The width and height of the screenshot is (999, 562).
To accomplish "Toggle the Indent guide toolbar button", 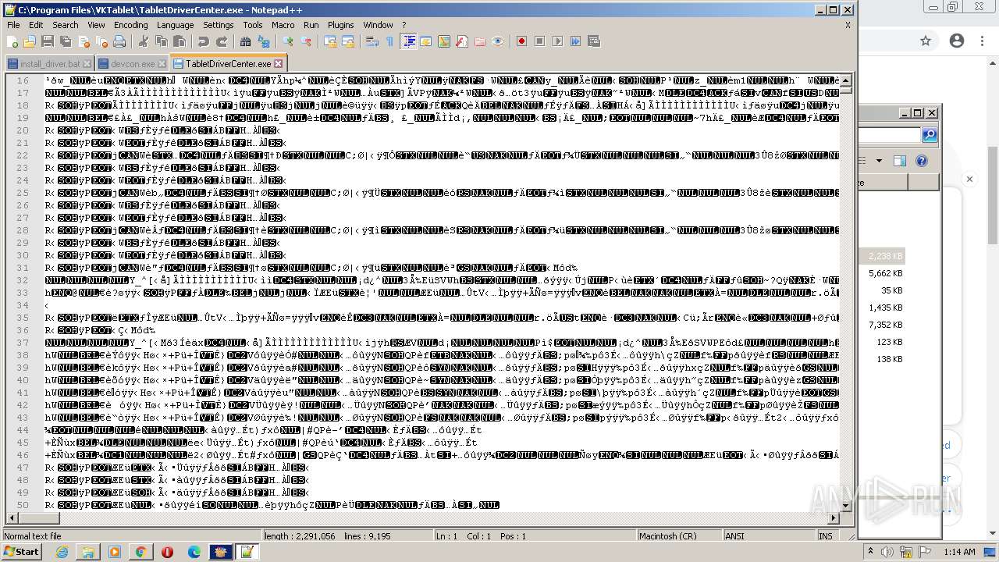I will (408, 41).
